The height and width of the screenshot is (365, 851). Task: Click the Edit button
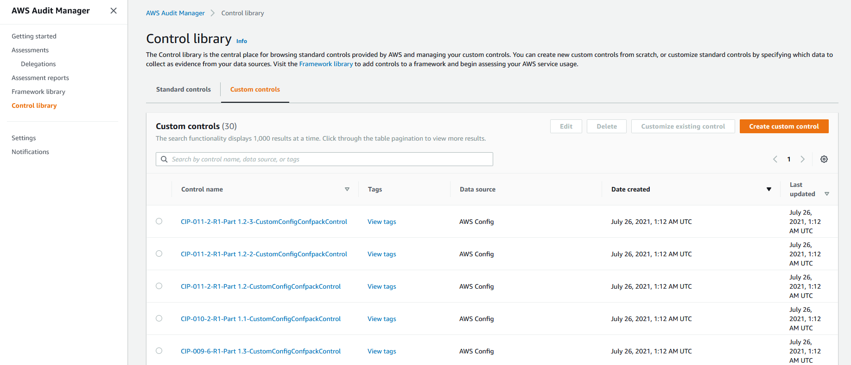(x=566, y=126)
